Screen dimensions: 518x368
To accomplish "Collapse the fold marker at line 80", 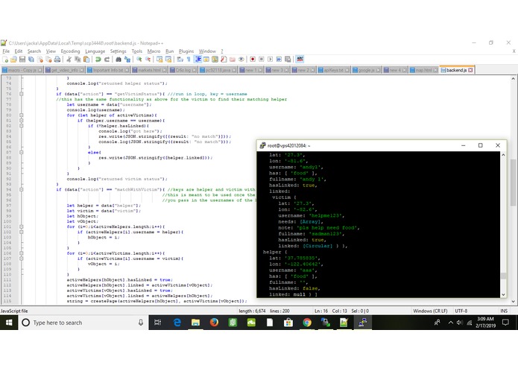I will (21, 115).
